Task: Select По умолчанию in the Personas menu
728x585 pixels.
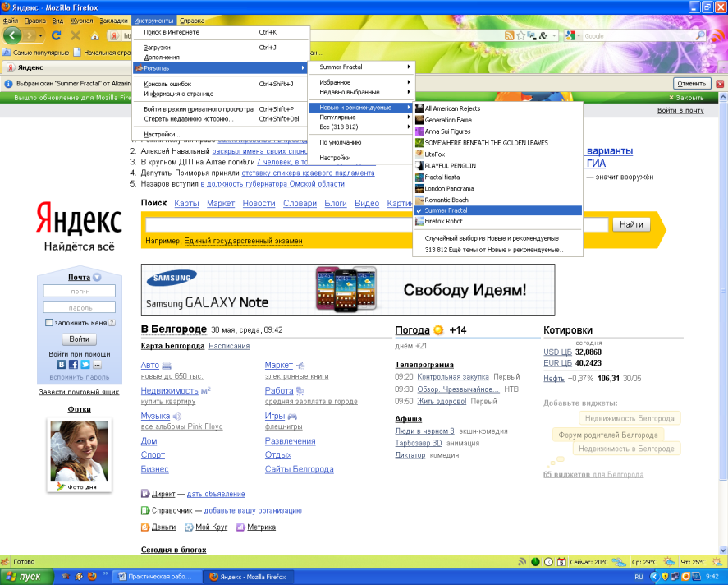Action: coord(361,142)
